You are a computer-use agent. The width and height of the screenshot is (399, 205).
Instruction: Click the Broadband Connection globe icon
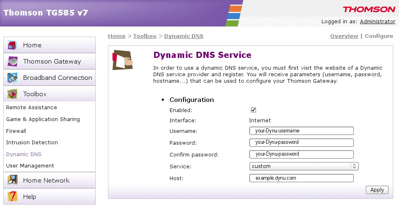pos(13,78)
